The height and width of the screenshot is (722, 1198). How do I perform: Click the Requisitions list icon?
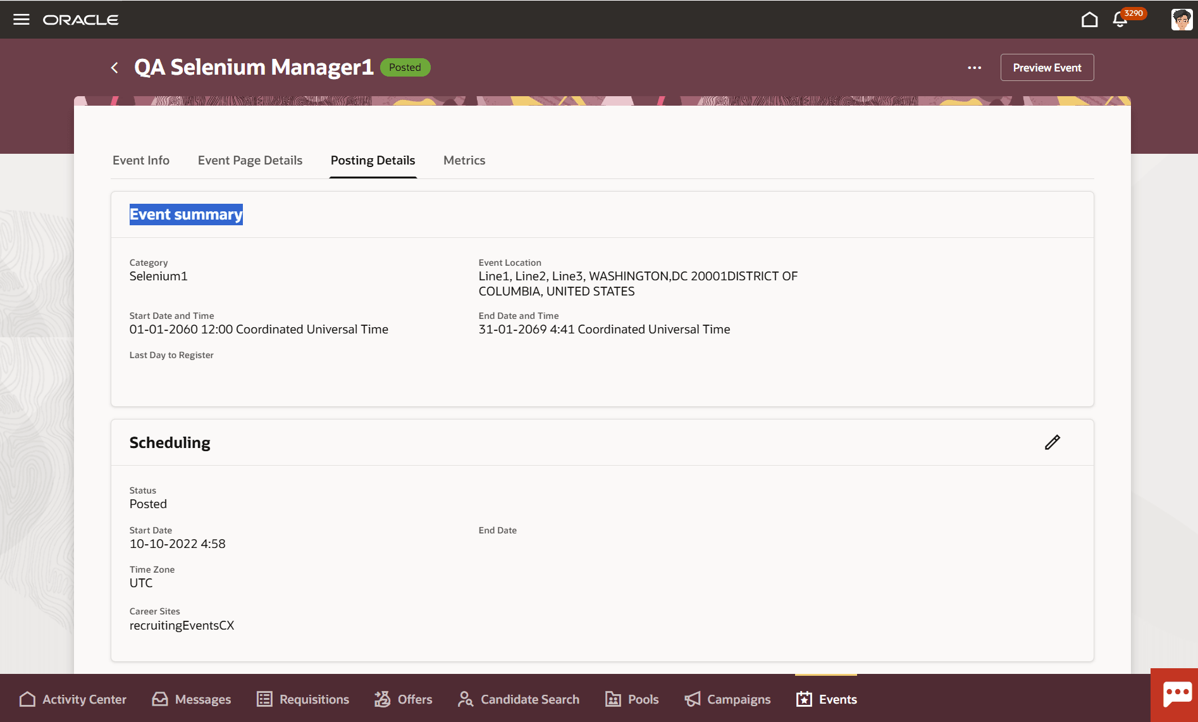click(x=264, y=699)
